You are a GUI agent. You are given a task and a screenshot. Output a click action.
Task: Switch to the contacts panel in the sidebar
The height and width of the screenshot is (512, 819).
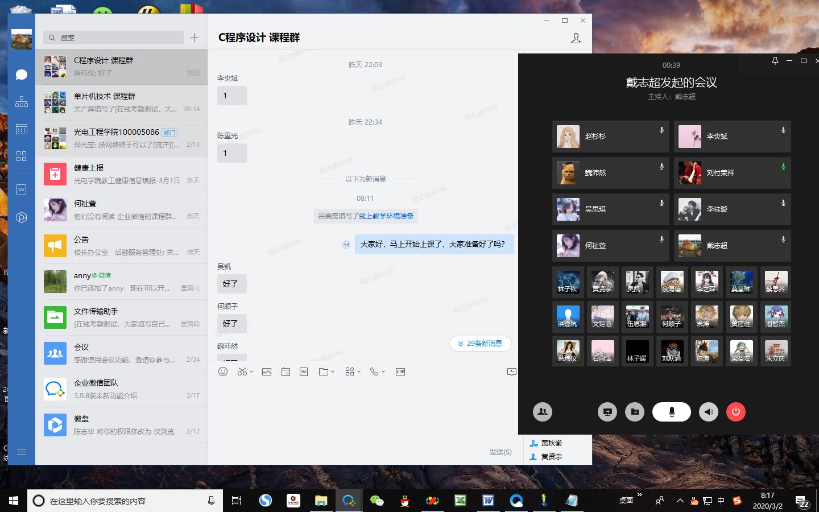[21, 101]
